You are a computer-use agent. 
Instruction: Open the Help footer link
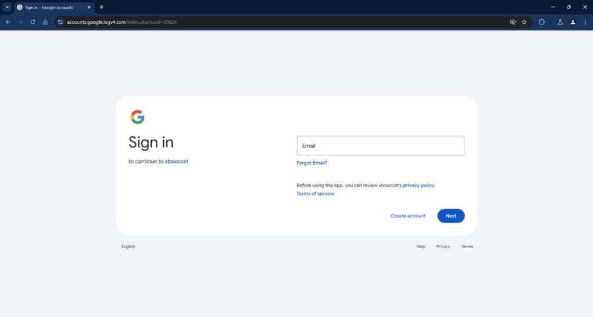(421, 246)
